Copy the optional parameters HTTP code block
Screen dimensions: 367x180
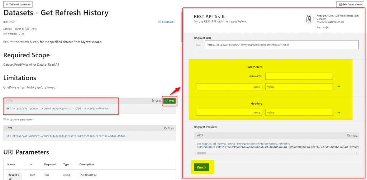(x=168, y=128)
